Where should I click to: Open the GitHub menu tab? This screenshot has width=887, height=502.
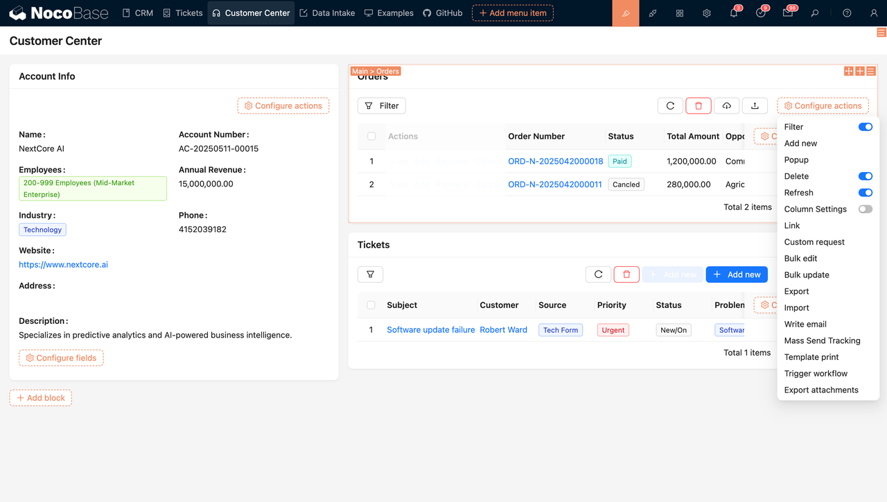[x=442, y=13]
